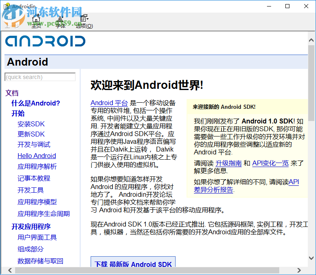This screenshot has width=316, height=275.
Task: Click the horizontal scrollbar left arrow
Action: (x=10, y=270)
